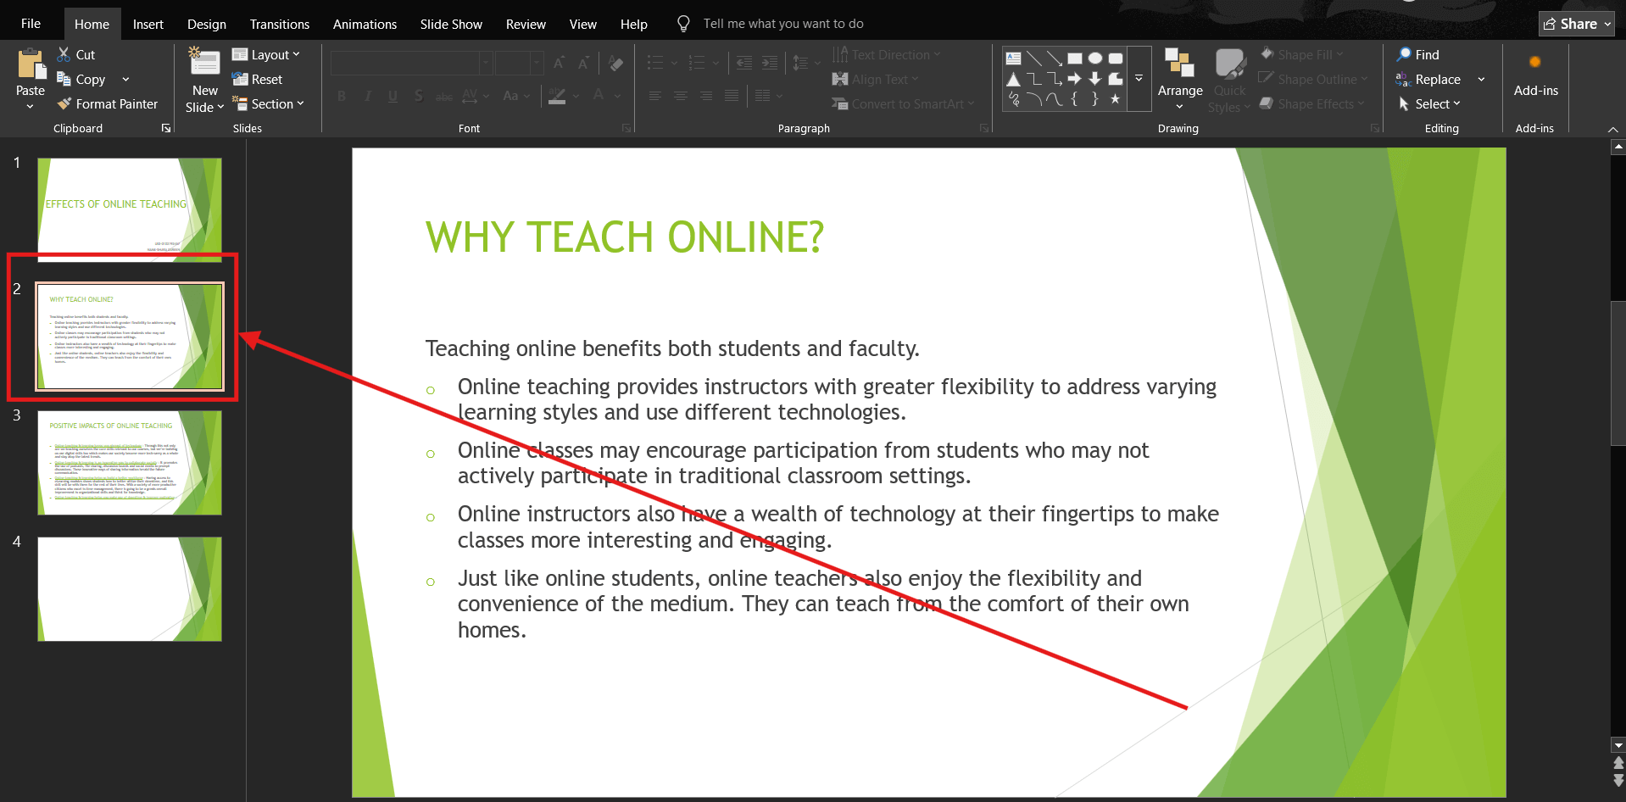Toggle italic formatting

click(367, 96)
